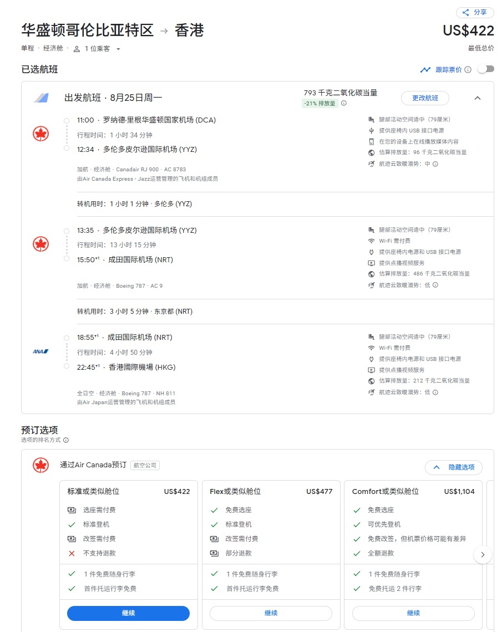The image size is (502, 632).
Task: Click the price tracking graph icon
Action: (x=425, y=70)
